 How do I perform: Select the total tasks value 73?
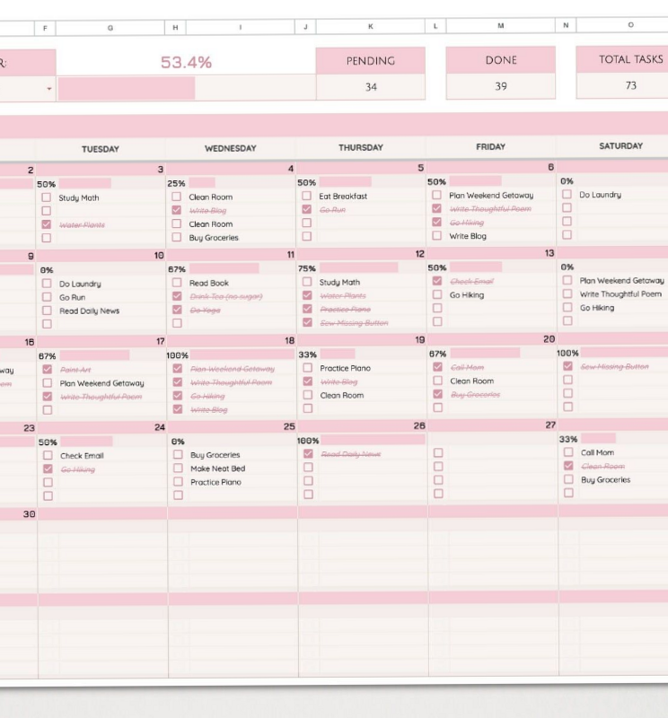click(622, 85)
